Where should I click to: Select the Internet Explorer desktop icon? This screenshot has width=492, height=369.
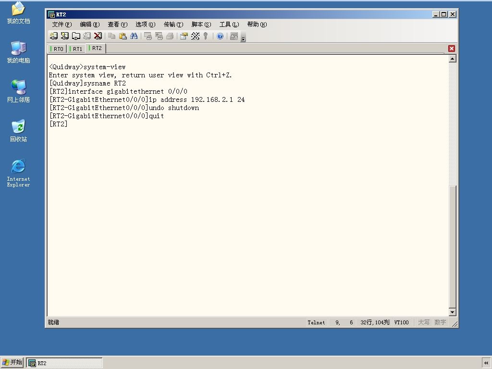pyautogui.click(x=18, y=173)
